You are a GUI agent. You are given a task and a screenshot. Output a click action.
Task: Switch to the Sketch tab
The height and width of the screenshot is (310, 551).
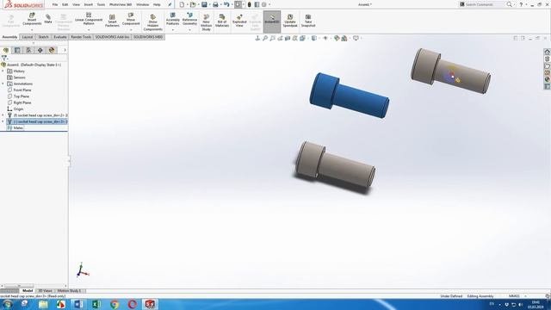43,37
